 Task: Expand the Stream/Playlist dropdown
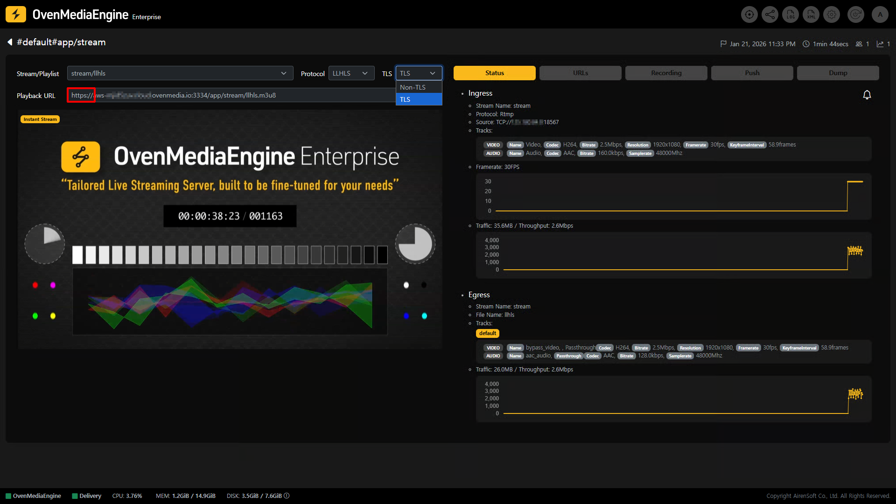[180, 73]
